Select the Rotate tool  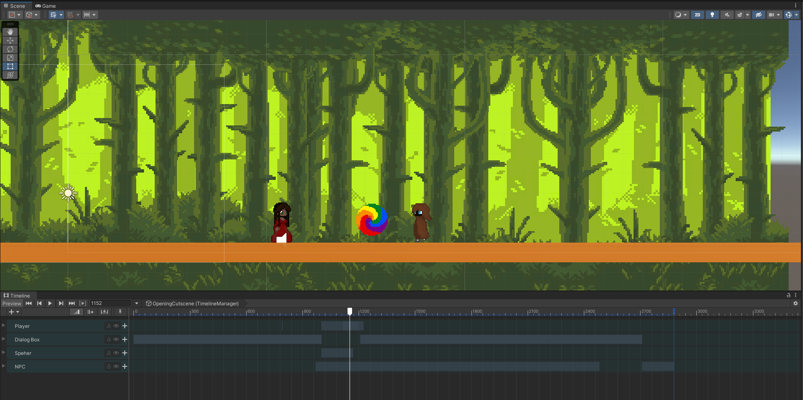10,49
